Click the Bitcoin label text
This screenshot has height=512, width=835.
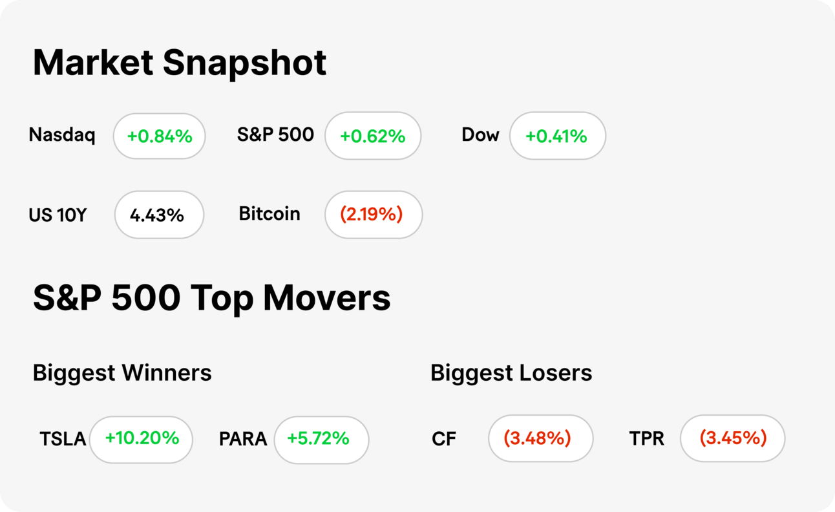click(270, 214)
